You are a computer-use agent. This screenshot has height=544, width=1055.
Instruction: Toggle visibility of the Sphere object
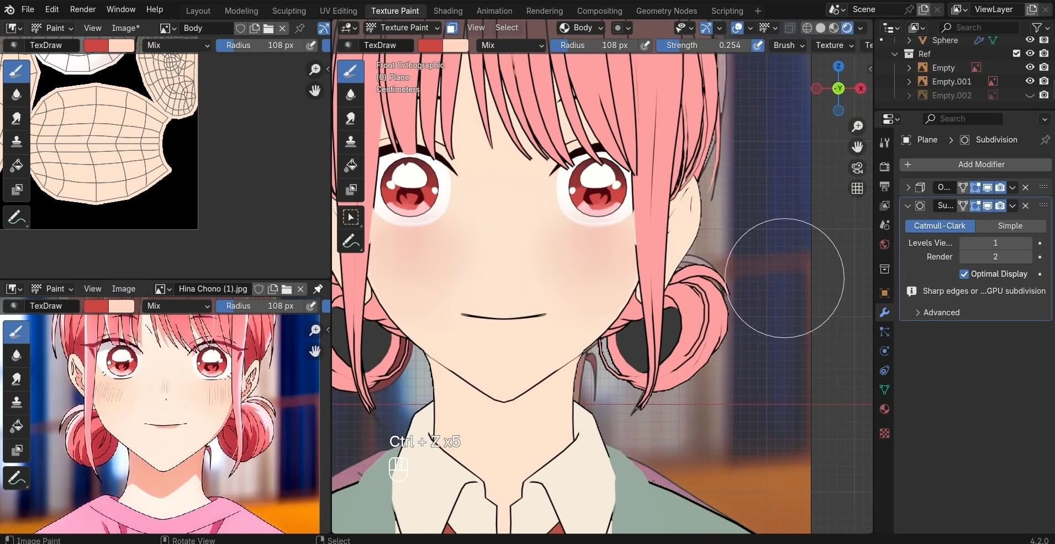pos(1030,40)
